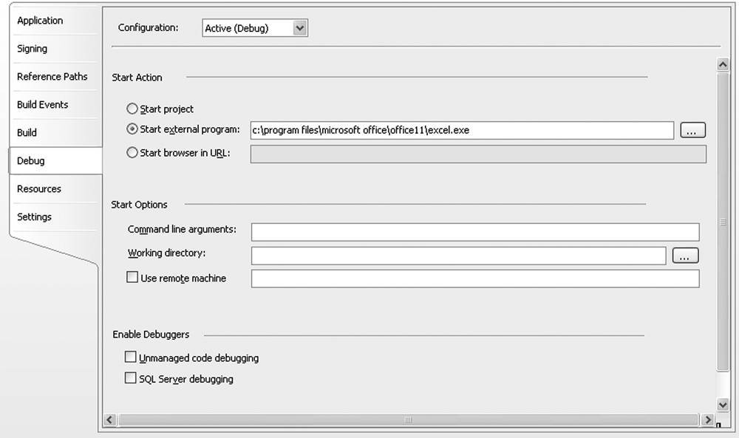Enable SQL Server debugging checkbox
Image resolution: width=739 pixels, height=438 pixels.
130,377
